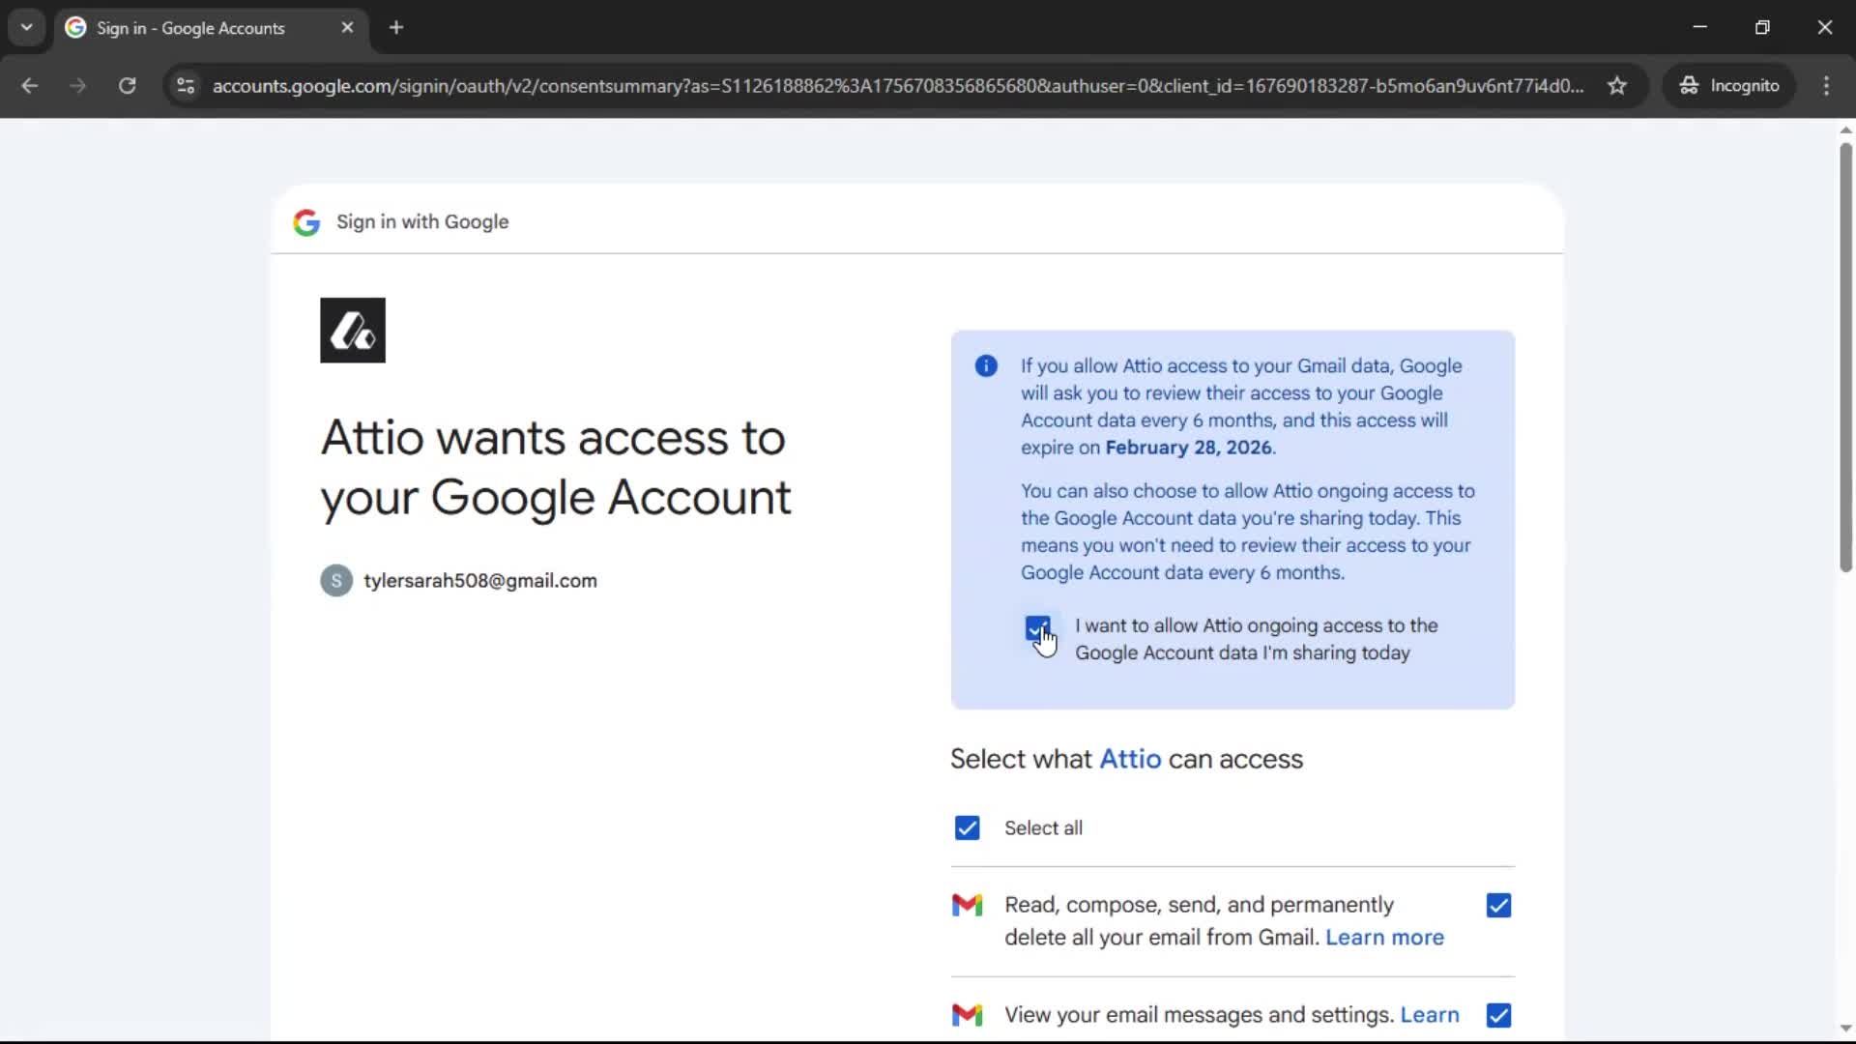Screen dimensions: 1856x1044
Task: Click Learn more beside the Gmail delete permission
Action: [1384, 937]
